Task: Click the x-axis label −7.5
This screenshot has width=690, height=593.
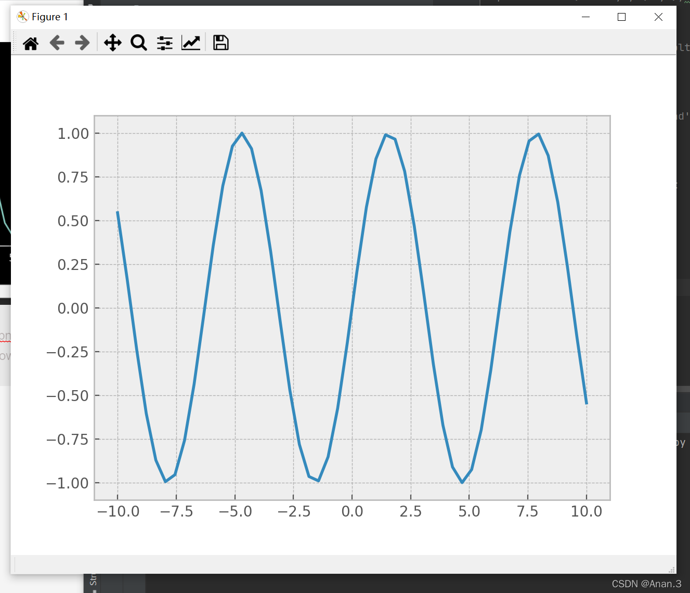Action: click(177, 511)
